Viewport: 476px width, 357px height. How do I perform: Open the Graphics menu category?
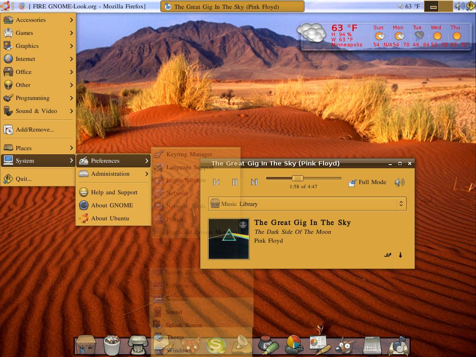(x=38, y=46)
